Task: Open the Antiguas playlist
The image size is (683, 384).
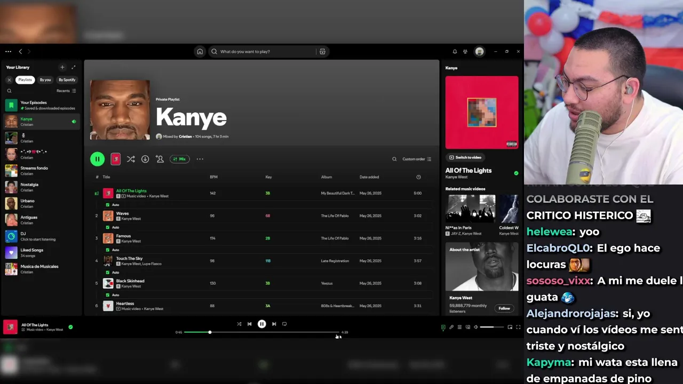Action: point(41,220)
